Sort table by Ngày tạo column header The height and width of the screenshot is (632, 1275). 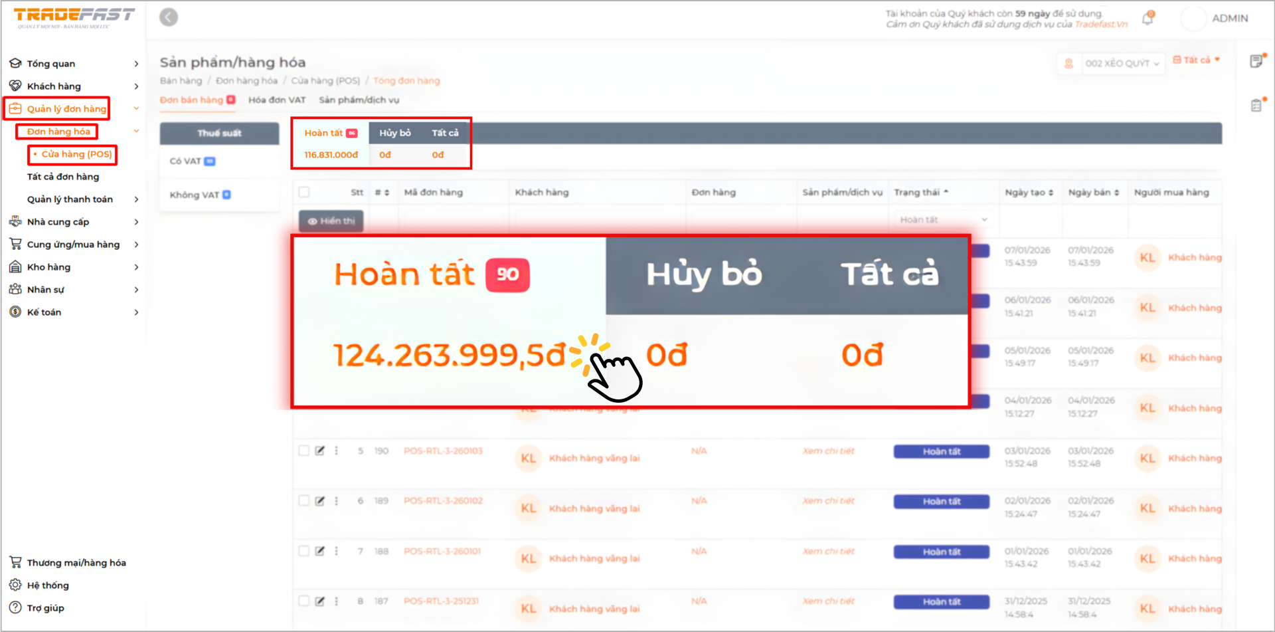point(1029,193)
